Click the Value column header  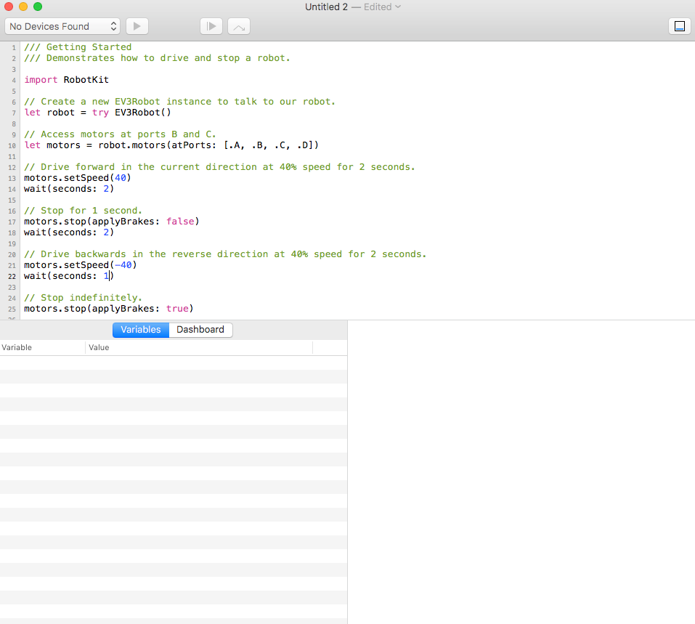[198, 347]
